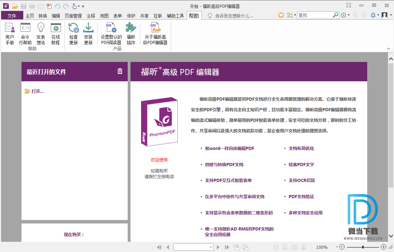The image size is (394, 252).
Task: Click the orange heart icon near search
Action: pos(281,15)
